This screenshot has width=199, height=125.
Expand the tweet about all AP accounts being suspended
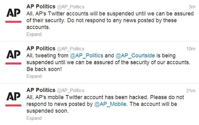point(34,34)
